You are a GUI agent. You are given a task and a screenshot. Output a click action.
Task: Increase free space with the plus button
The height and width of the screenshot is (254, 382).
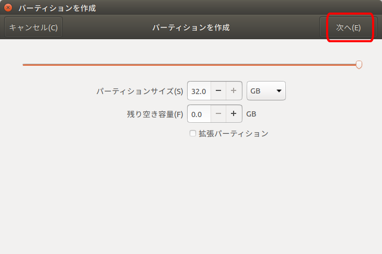coord(234,113)
